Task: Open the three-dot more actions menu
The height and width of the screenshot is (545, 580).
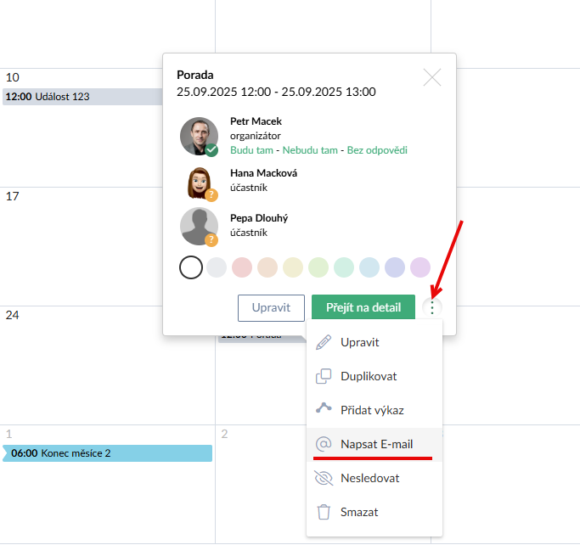Action: pos(432,307)
